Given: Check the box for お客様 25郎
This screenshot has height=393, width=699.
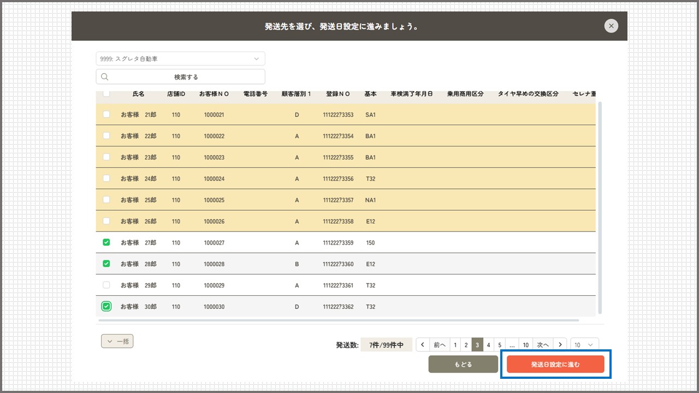Looking at the screenshot, I should [106, 200].
